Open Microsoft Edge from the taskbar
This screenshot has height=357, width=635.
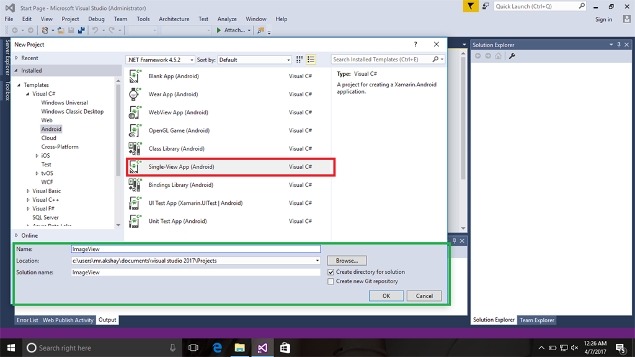[218, 348]
